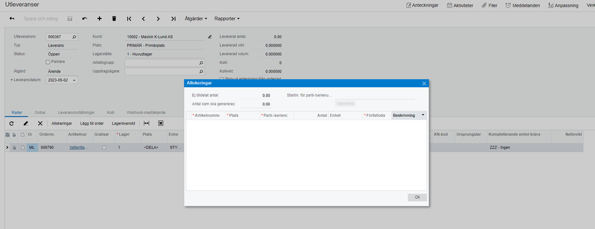Toggle the Parkera checkbox
The image size is (595, 229).
48,61
